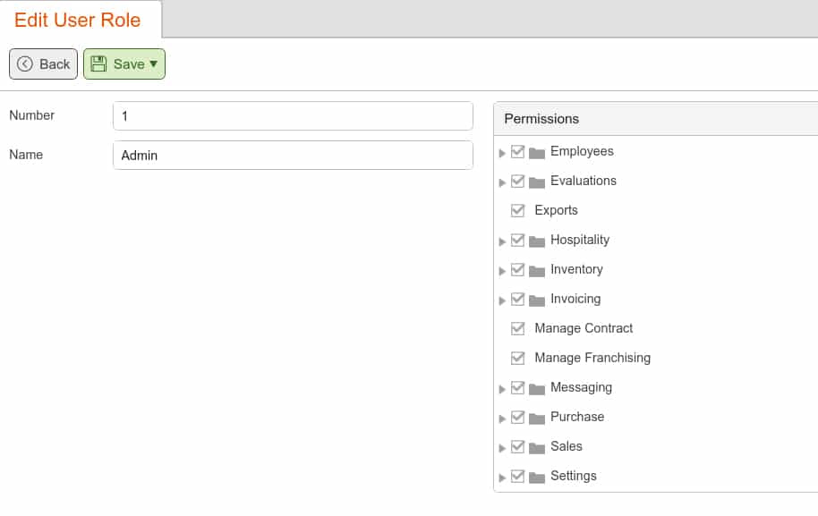Open the Save button dropdown arrow
Screen dimensions: 818x516
click(153, 64)
